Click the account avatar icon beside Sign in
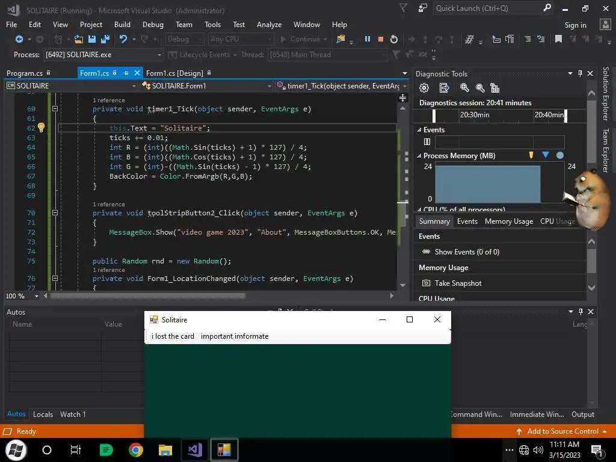Image resolution: width=616 pixels, height=462 pixels. pyautogui.click(x=605, y=24)
